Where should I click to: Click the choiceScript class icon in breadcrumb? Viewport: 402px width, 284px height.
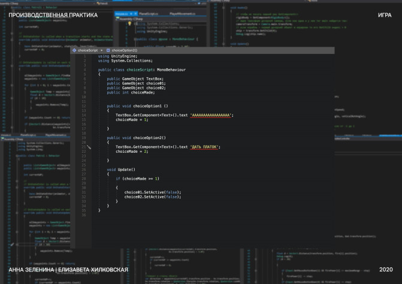75,50
